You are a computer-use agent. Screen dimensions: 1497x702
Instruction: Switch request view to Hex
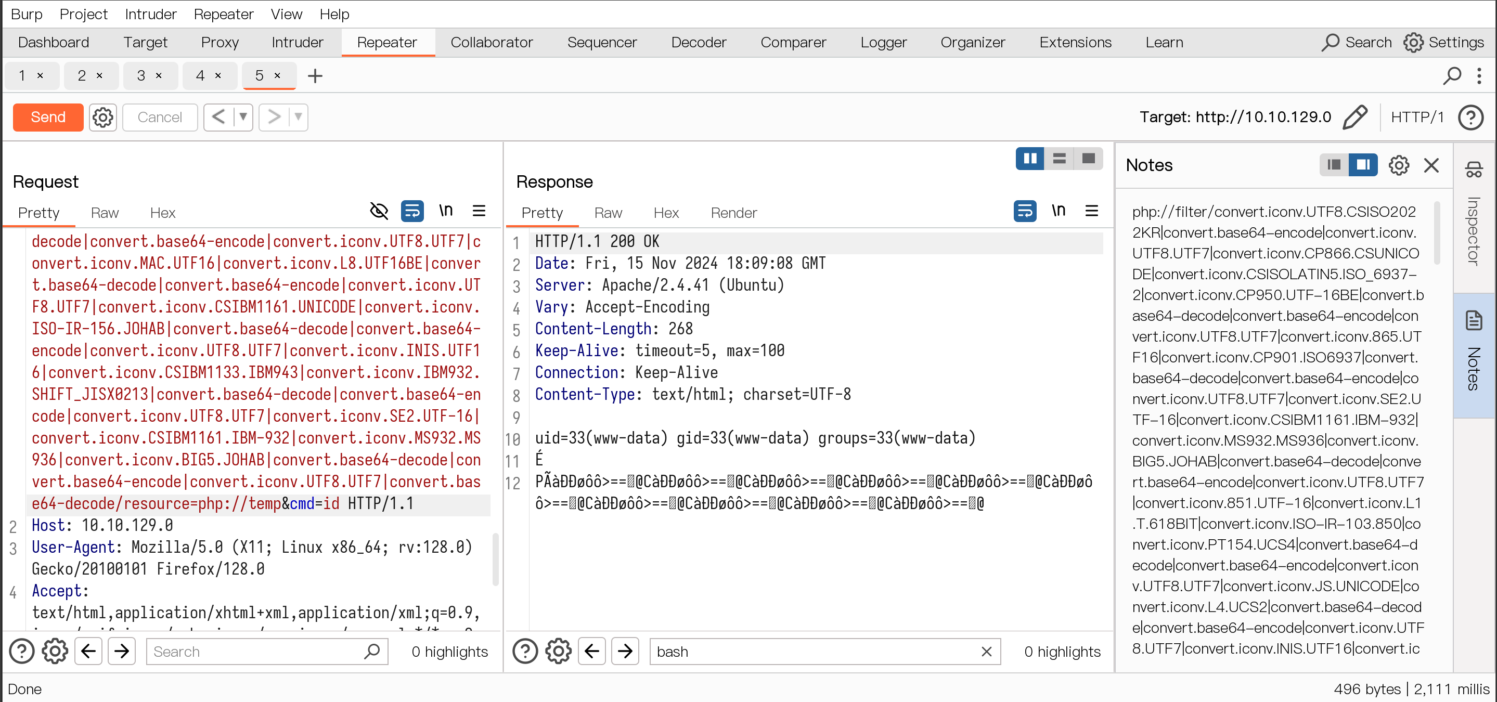(163, 213)
